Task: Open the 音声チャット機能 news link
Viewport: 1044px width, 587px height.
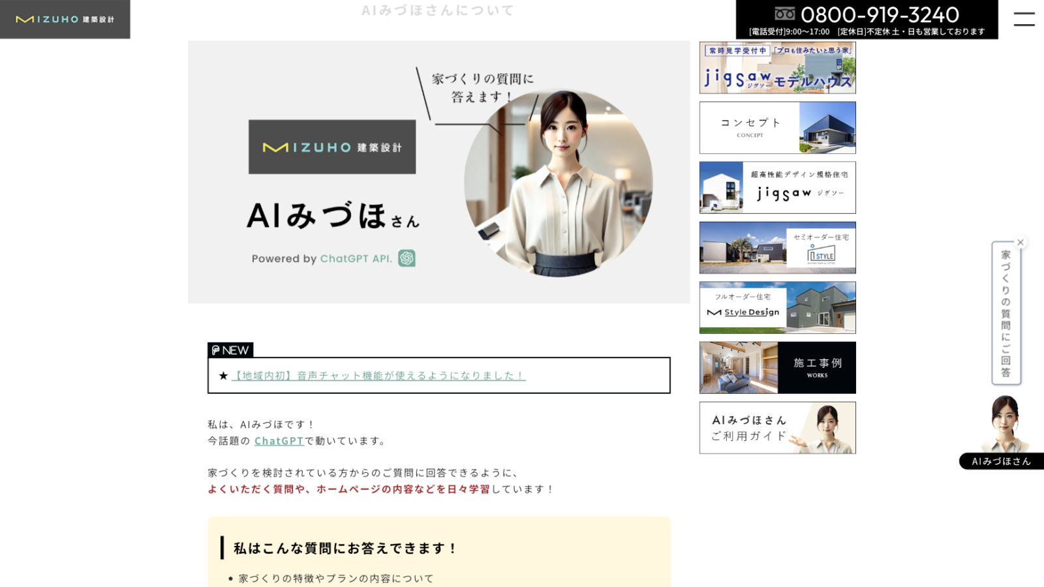Action: point(378,376)
